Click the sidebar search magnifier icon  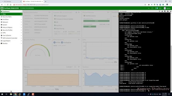tap(11, 91)
